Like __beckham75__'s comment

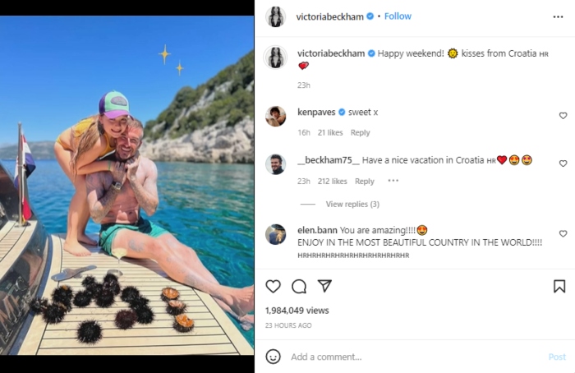pos(563,164)
